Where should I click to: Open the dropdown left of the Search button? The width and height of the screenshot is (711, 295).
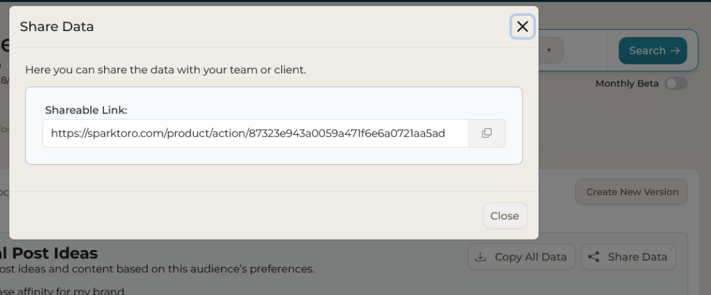(x=549, y=51)
